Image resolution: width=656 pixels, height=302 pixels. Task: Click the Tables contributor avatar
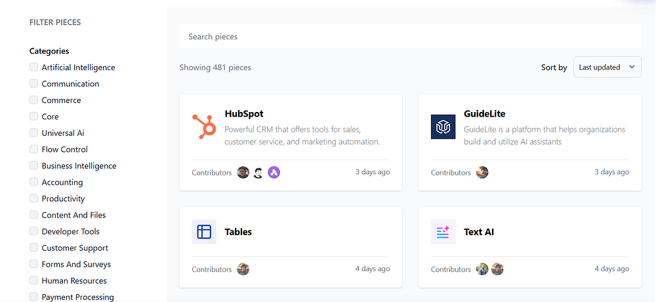pos(243,269)
